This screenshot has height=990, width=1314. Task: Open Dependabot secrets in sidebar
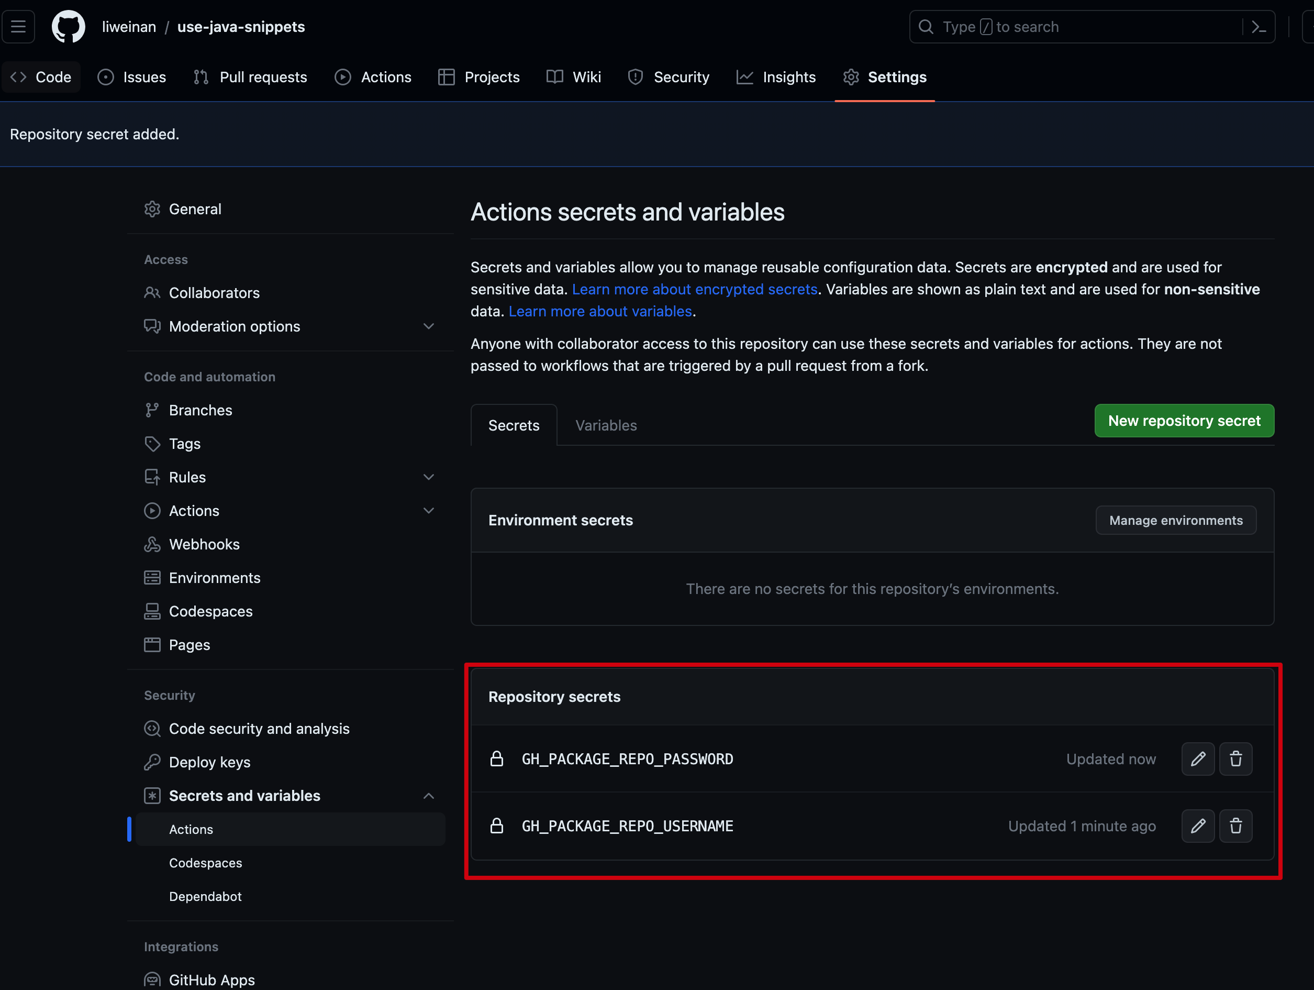click(x=205, y=896)
